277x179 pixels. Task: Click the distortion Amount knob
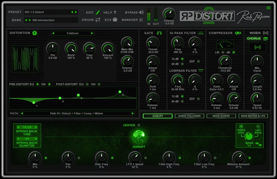click(108, 48)
